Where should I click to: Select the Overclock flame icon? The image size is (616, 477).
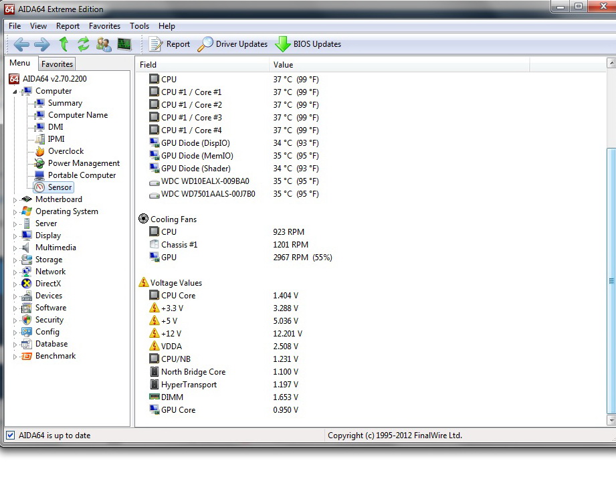pos(39,151)
